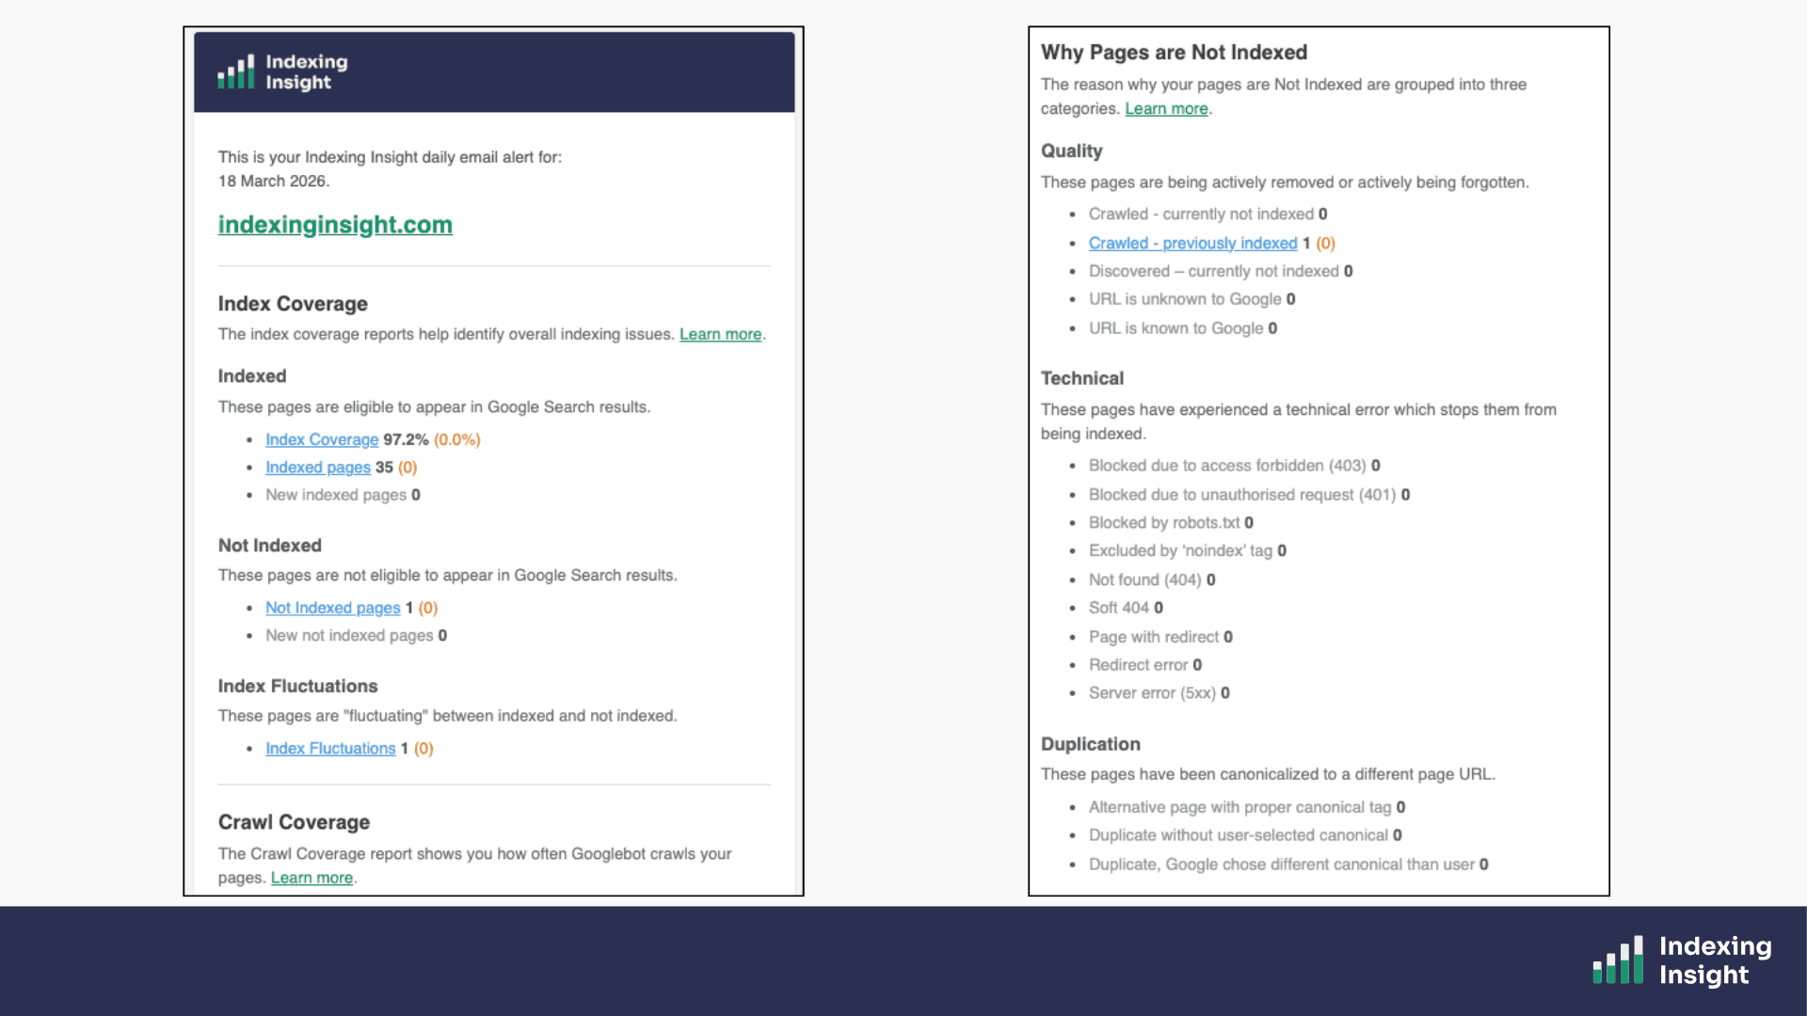Click the Technical category heading
The image size is (1807, 1016).
point(1081,378)
